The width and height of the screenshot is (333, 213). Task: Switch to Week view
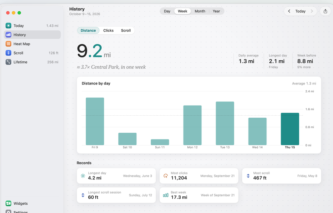coord(182,11)
